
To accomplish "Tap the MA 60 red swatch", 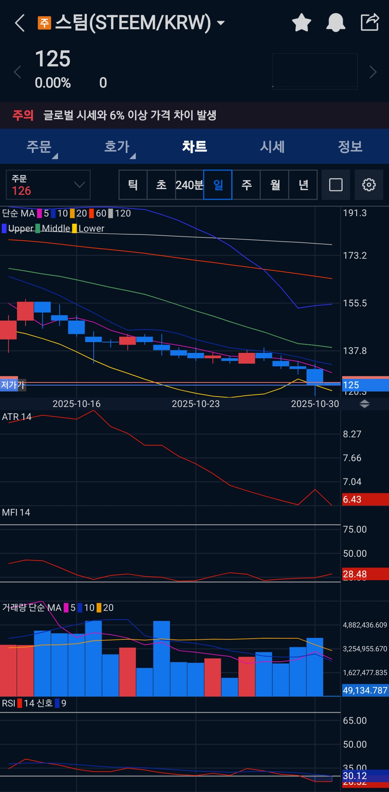I will pos(91,214).
